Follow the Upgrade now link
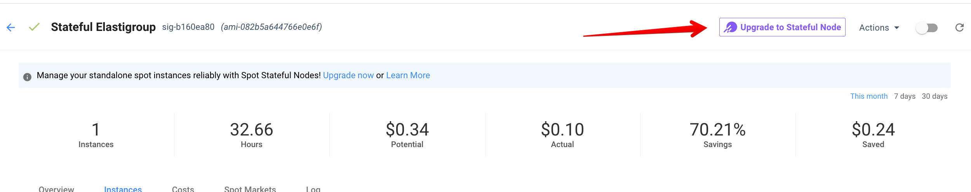Screen dimensions: 971x192 tap(348, 75)
